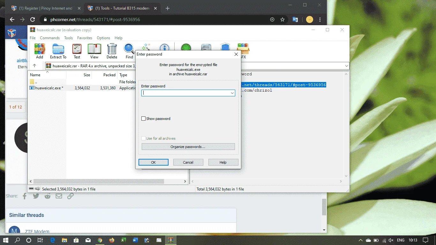Click the Task View taskbar icon
The height and width of the screenshot is (245, 436).
click(40, 240)
